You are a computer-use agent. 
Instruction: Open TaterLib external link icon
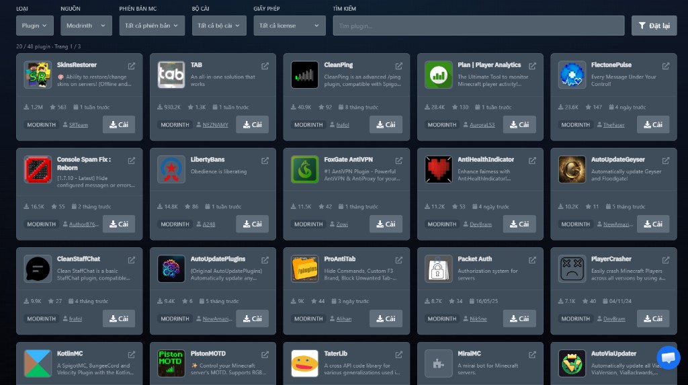click(399, 354)
